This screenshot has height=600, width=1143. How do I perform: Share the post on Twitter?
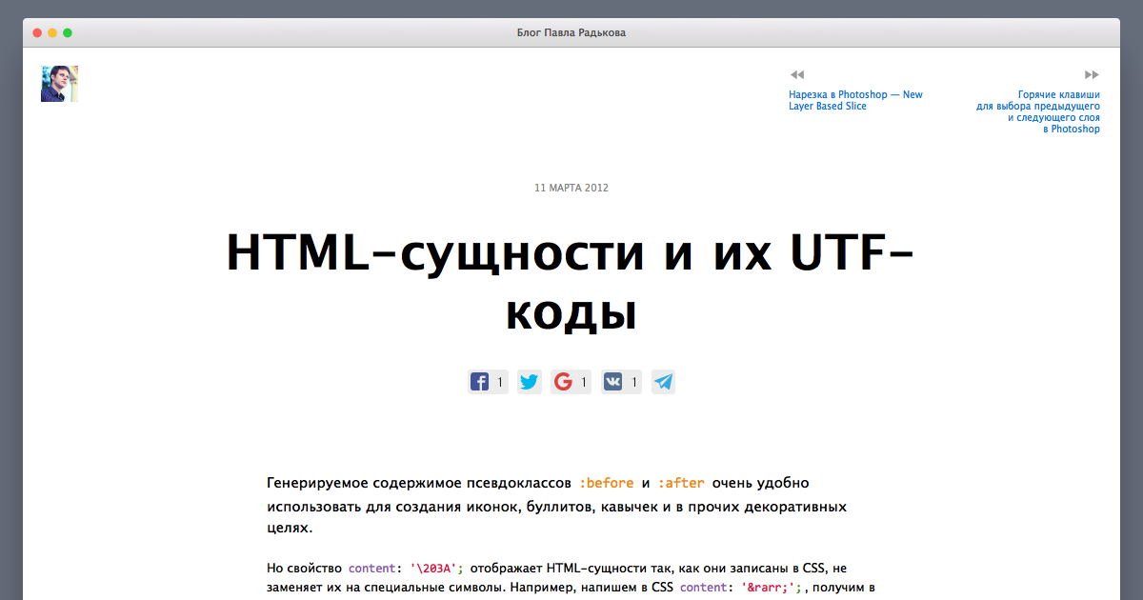pos(529,381)
